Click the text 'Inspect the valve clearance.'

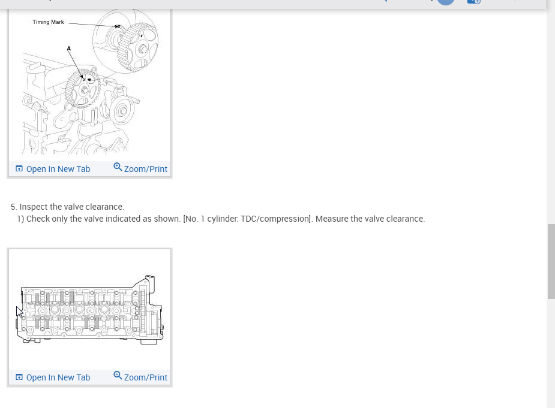tap(72, 207)
